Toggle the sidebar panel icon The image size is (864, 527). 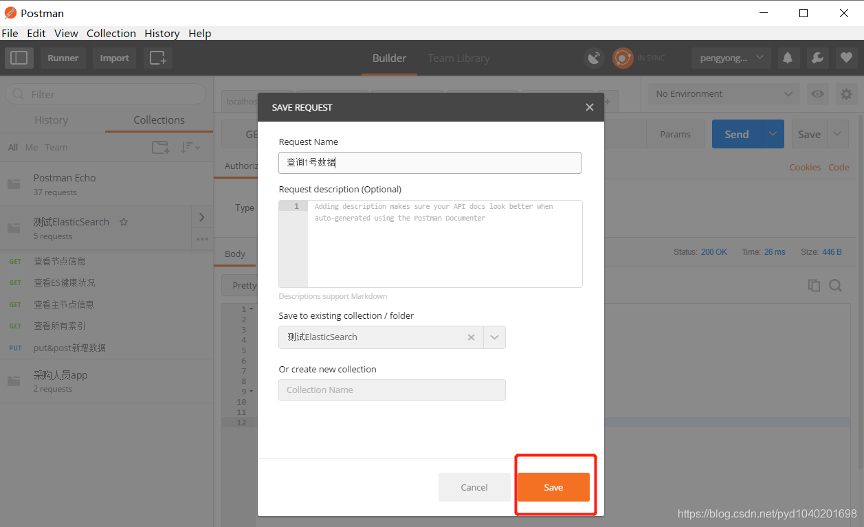coord(19,58)
